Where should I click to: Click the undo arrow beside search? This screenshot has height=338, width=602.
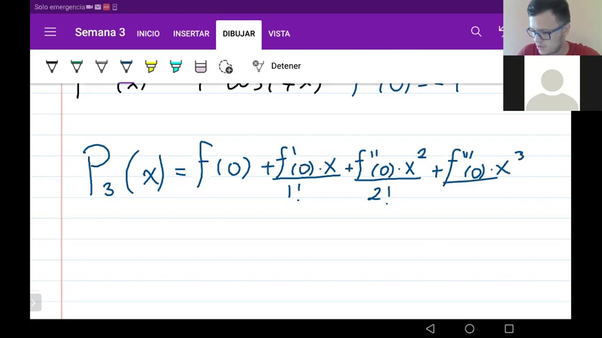coord(500,31)
